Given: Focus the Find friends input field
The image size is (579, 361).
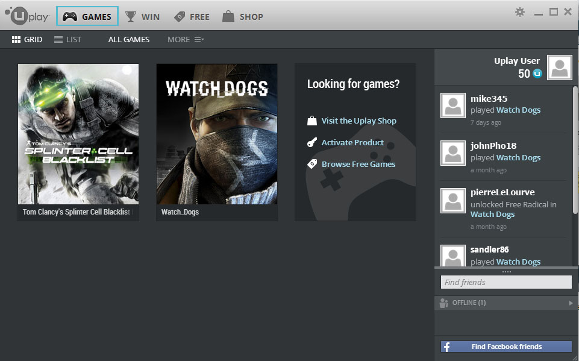Looking at the screenshot, I should point(506,282).
